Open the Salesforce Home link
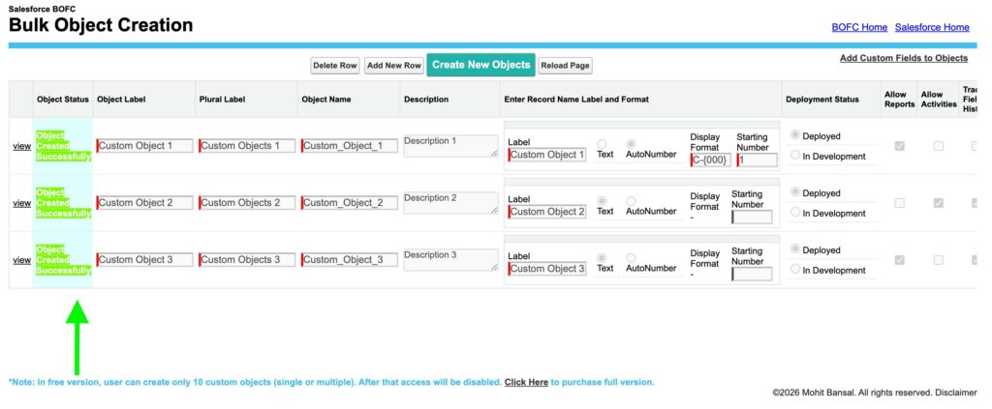This screenshot has width=992, height=409. pos(932,27)
